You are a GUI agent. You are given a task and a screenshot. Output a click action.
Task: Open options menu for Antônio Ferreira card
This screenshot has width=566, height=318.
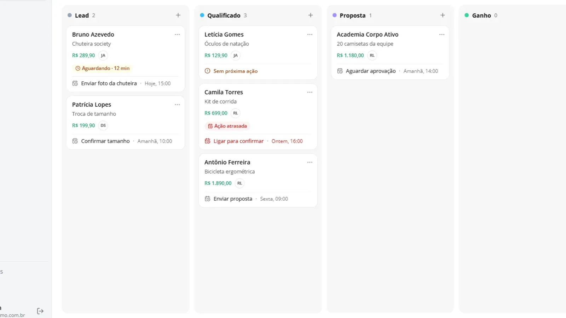click(310, 162)
